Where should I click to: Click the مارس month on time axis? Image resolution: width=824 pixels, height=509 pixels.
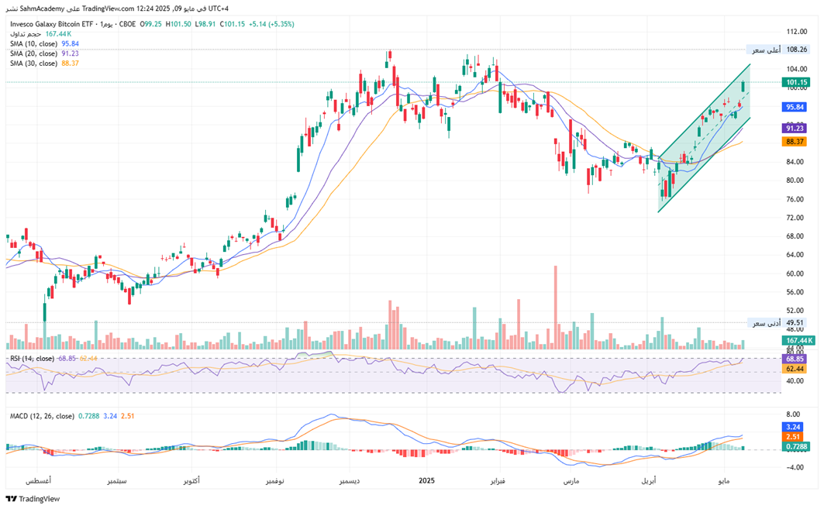pyautogui.click(x=571, y=480)
